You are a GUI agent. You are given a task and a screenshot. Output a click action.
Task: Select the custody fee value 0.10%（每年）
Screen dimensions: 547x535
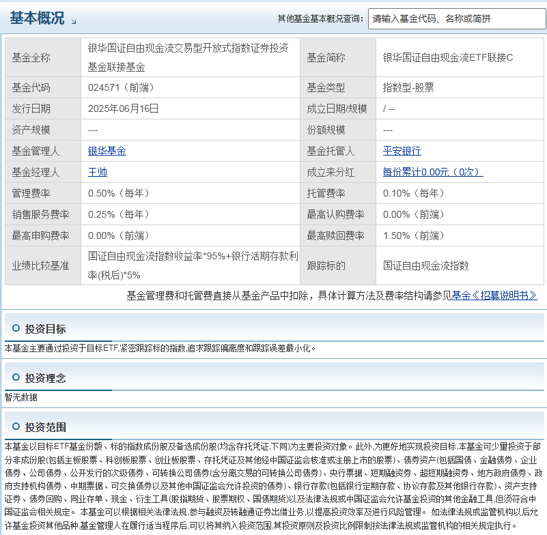click(x=413, y=193)
